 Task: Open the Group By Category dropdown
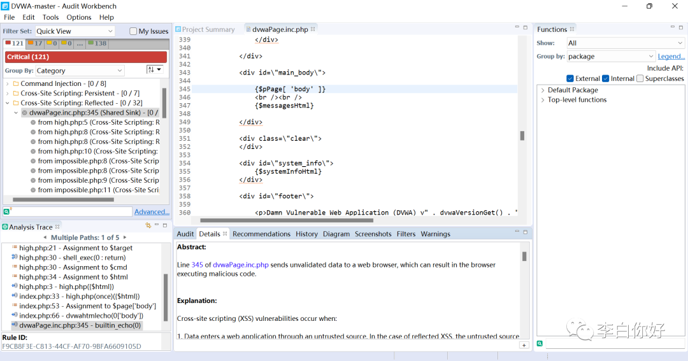[80, 71]
